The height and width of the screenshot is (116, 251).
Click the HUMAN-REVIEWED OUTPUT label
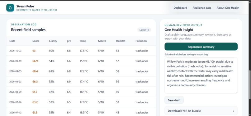coord(183,25)
